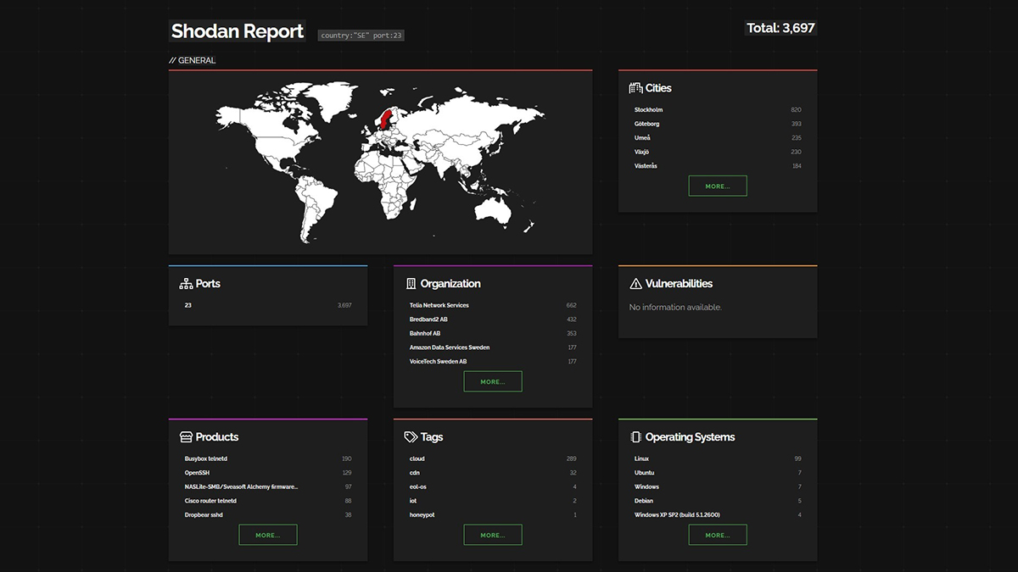Select Windows row with count 7
1018x572 pixels.
click(647, 486)
